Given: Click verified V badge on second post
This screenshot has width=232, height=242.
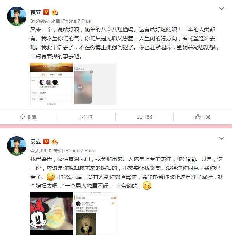Looking at the screenshot, I should click(46, 142).
